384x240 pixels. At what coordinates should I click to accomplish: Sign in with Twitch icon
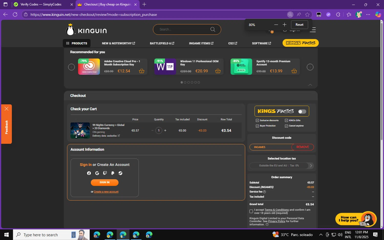click(105, 173)
